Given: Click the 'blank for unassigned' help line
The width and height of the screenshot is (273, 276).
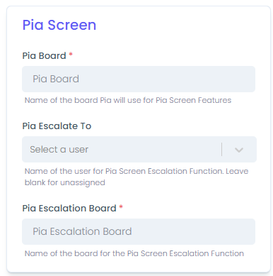Looking at the screenshot, I should point(65,182).
